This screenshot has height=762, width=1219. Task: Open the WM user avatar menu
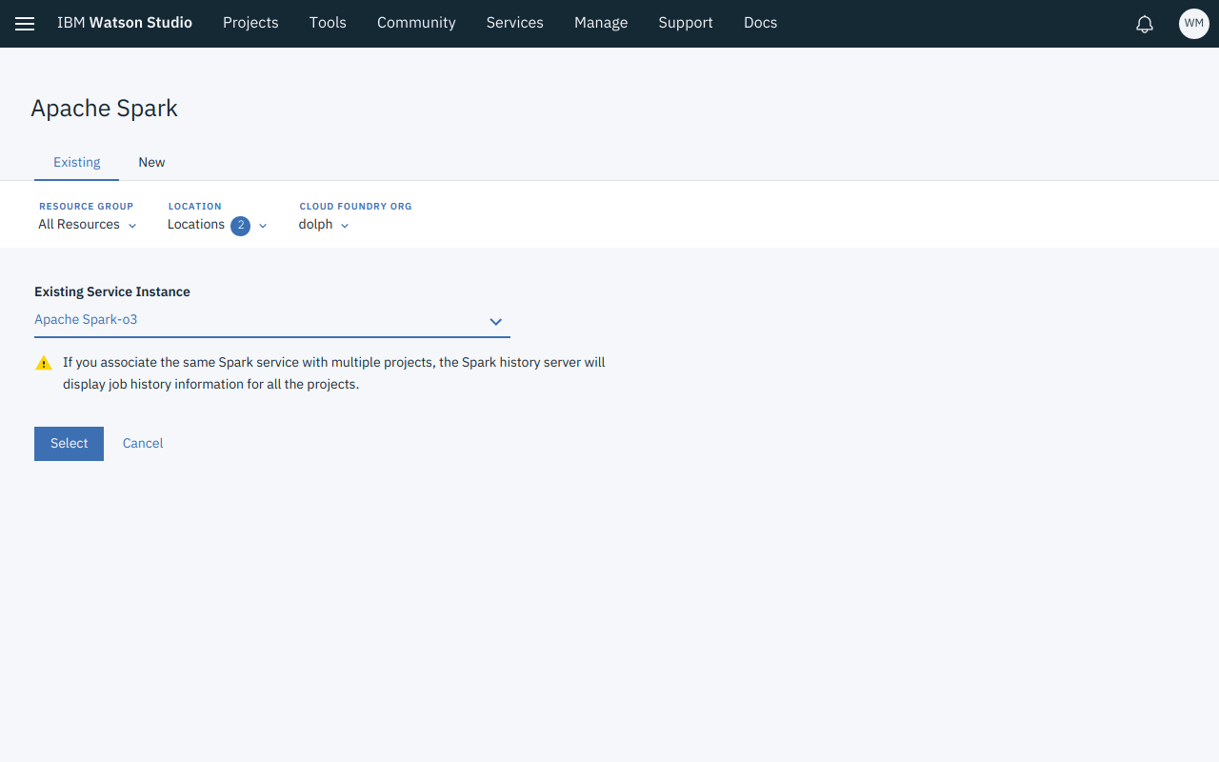tap(1194, 24)
